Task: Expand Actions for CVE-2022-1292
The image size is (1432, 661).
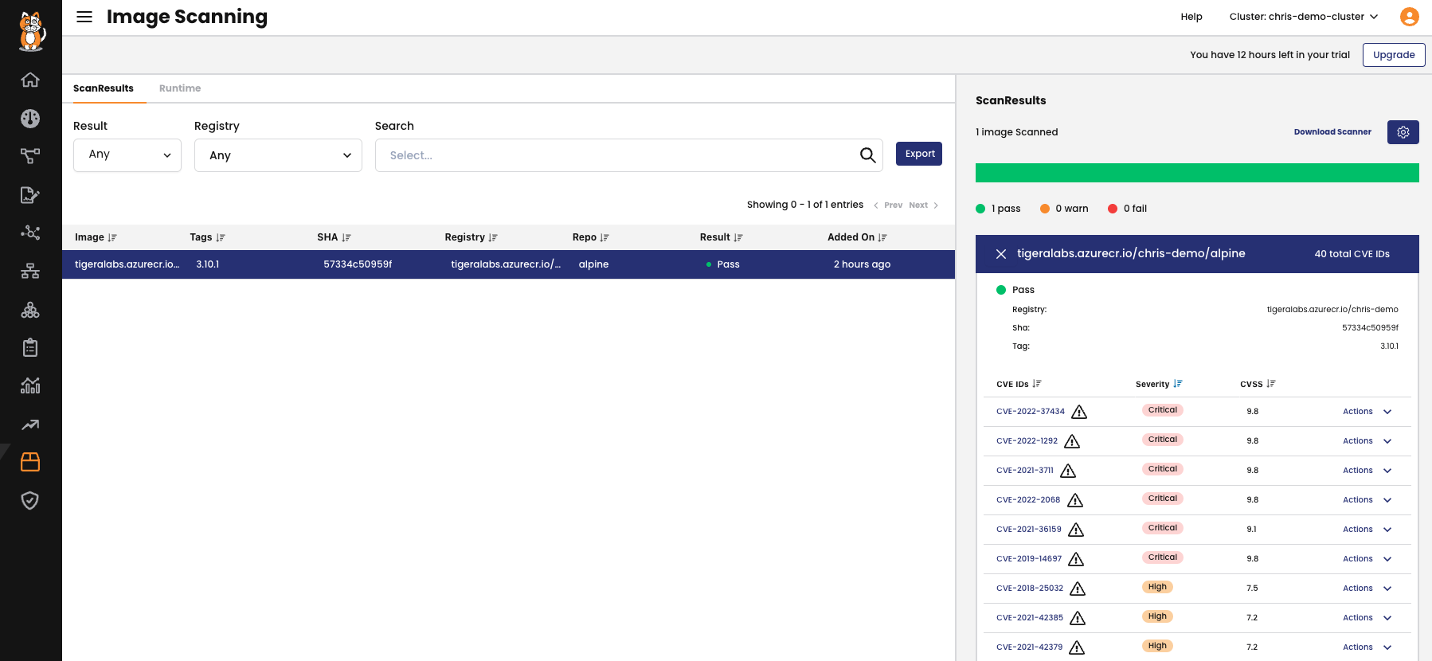Action: coord(1367,441)
